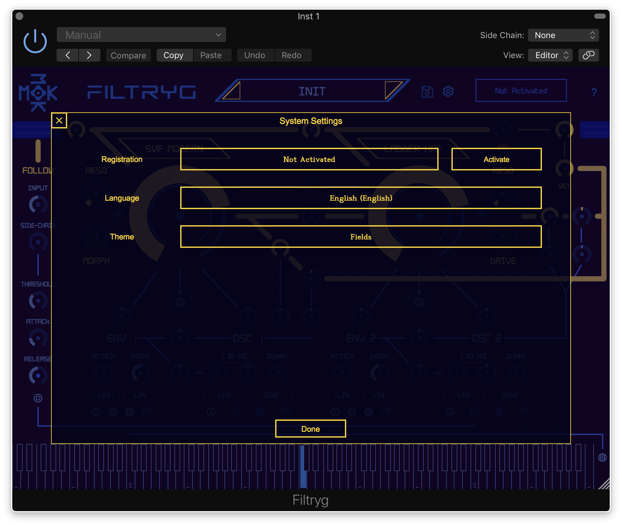Click the Activate button
Screen dimensions: 622x526
[496, 159]
